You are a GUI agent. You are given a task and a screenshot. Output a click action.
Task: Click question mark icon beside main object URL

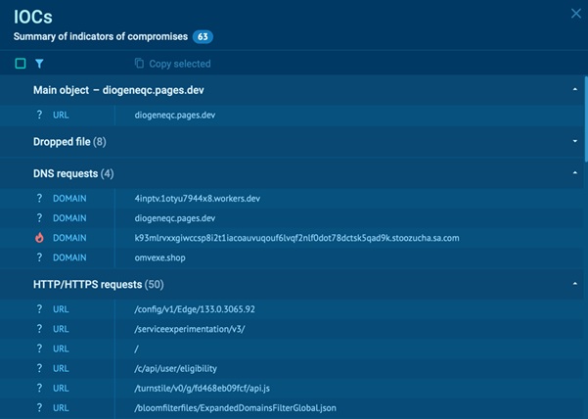click(39, 115)
